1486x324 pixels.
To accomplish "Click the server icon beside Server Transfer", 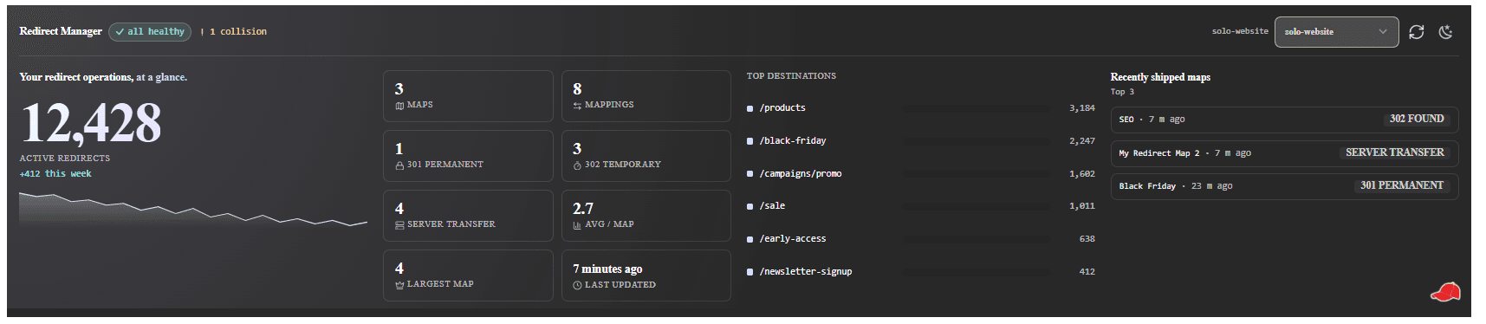I will [x=399, y=224].
